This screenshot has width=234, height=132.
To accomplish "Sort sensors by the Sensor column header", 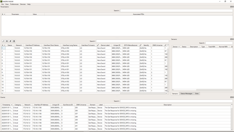I will click(176, 47).
